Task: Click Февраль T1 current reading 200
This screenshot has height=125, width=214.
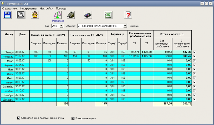Action: point(36,57)
